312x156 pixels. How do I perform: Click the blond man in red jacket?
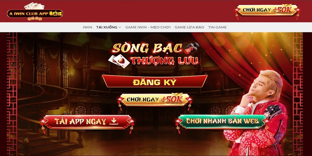[x=257, y=114]
